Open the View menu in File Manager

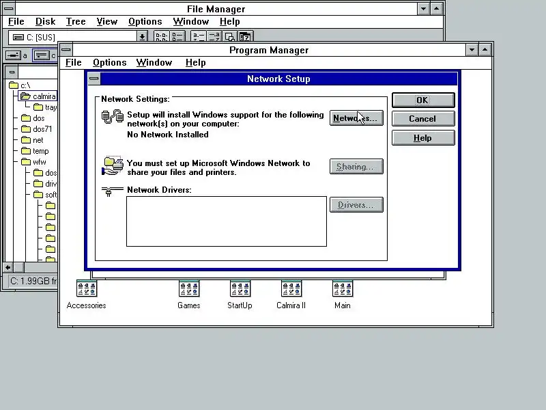107,22
